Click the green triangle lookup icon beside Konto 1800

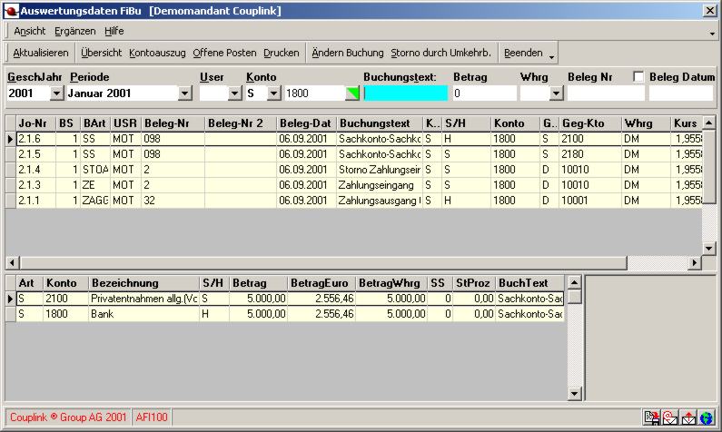click(x=352, y=93)
